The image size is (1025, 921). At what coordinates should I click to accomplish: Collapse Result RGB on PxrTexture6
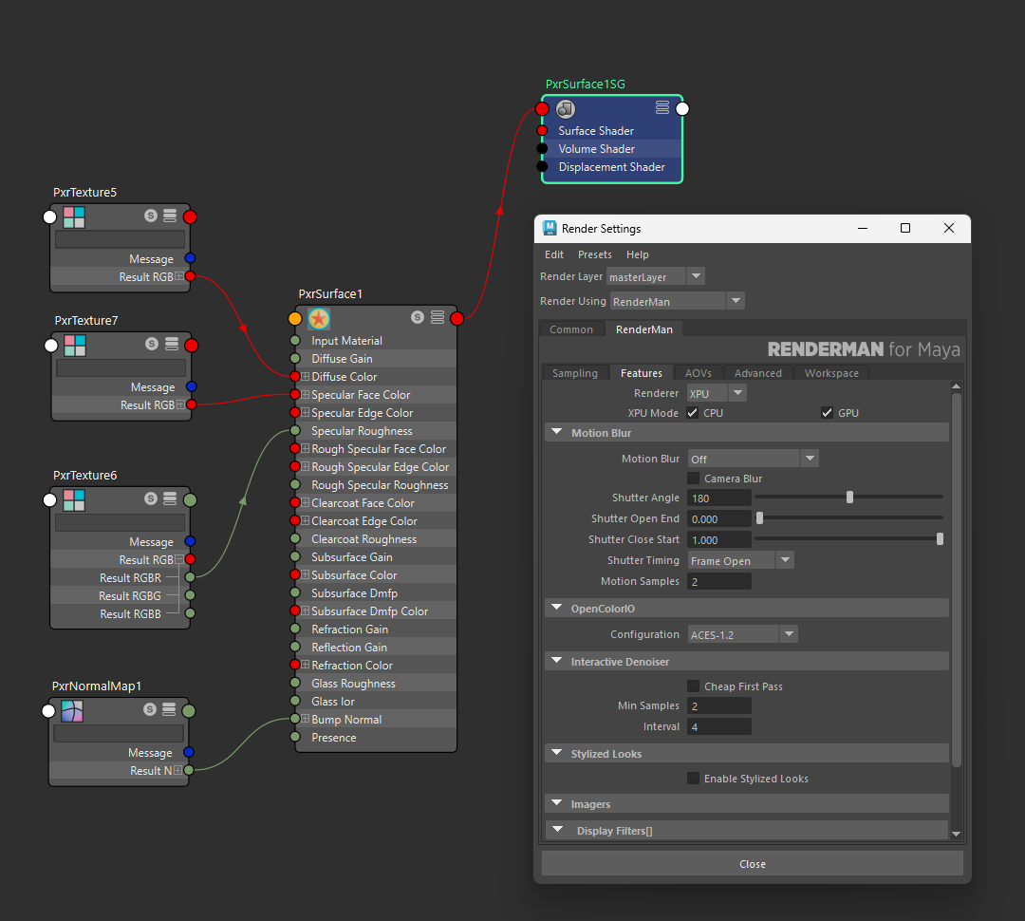click(179, 559)
